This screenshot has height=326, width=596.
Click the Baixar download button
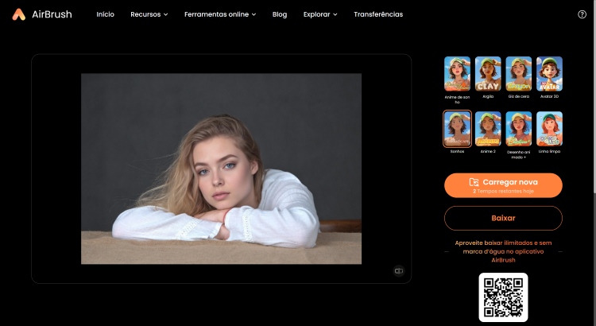click(x=503, y=219)
